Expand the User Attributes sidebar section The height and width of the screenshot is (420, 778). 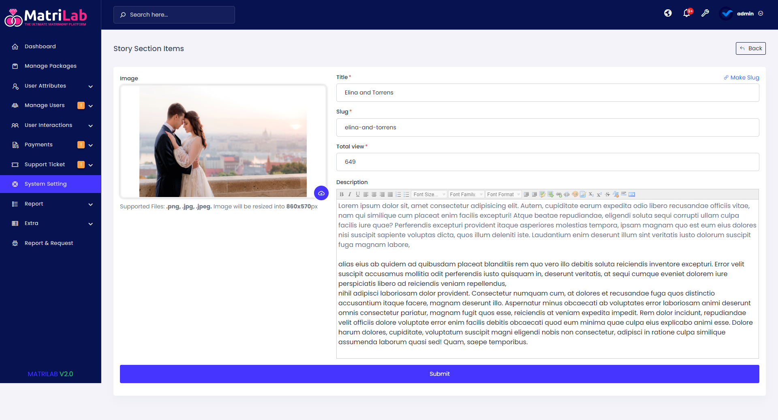[51, 86]
